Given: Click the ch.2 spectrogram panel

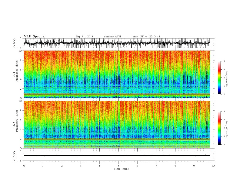Looking at the screenshot, I should (x=117, y=125).
